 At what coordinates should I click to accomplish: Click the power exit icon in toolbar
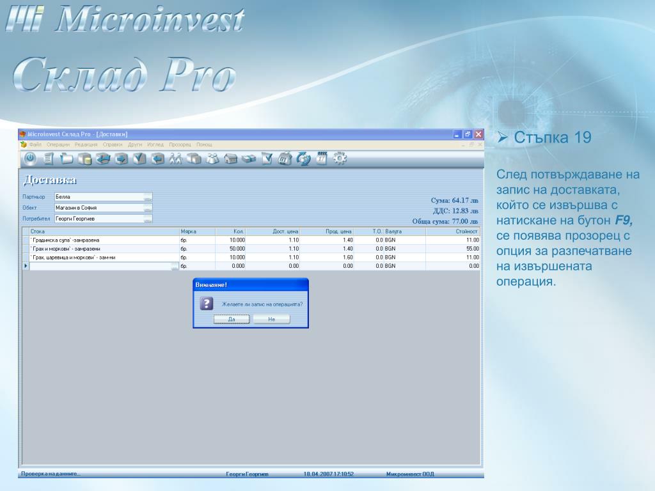point(29,159)
